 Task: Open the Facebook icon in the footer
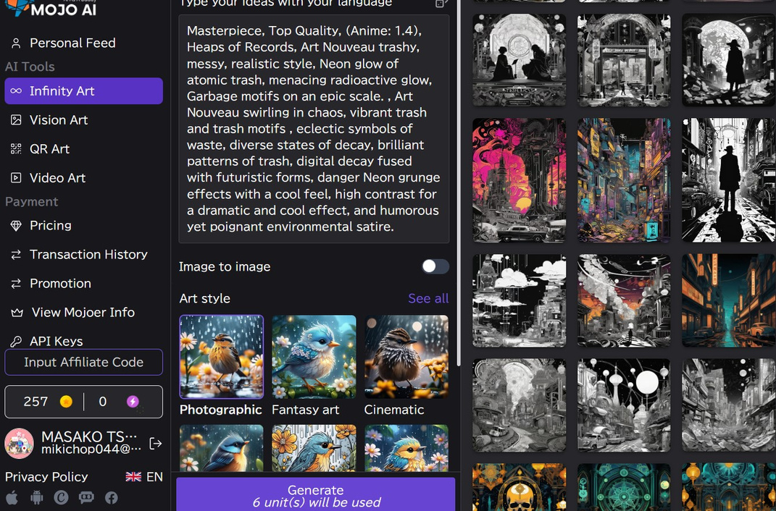coord(112,497)
